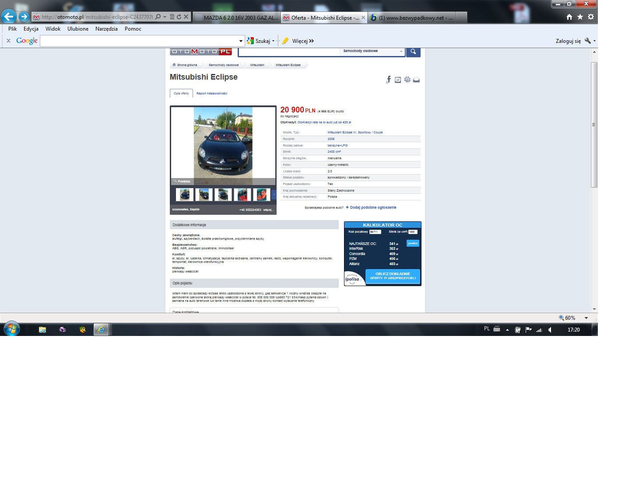Open the Widok menu

(53, 29)
